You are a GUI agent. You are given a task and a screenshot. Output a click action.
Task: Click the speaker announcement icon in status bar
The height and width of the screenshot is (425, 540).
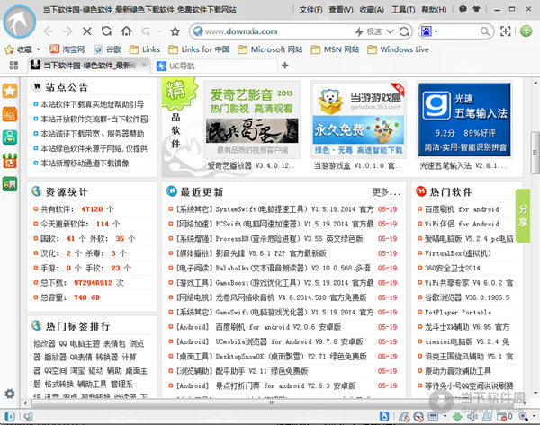(28, 416)
